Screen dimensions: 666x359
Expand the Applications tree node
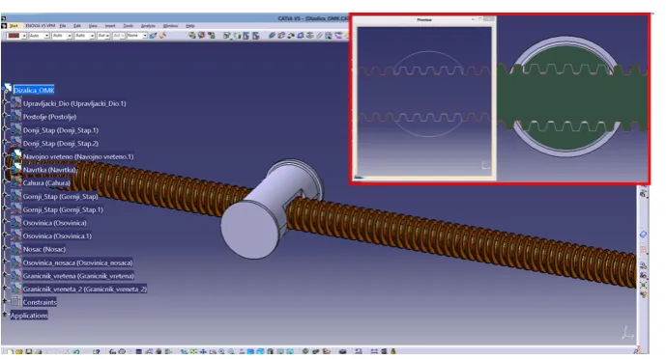(5, 314)
